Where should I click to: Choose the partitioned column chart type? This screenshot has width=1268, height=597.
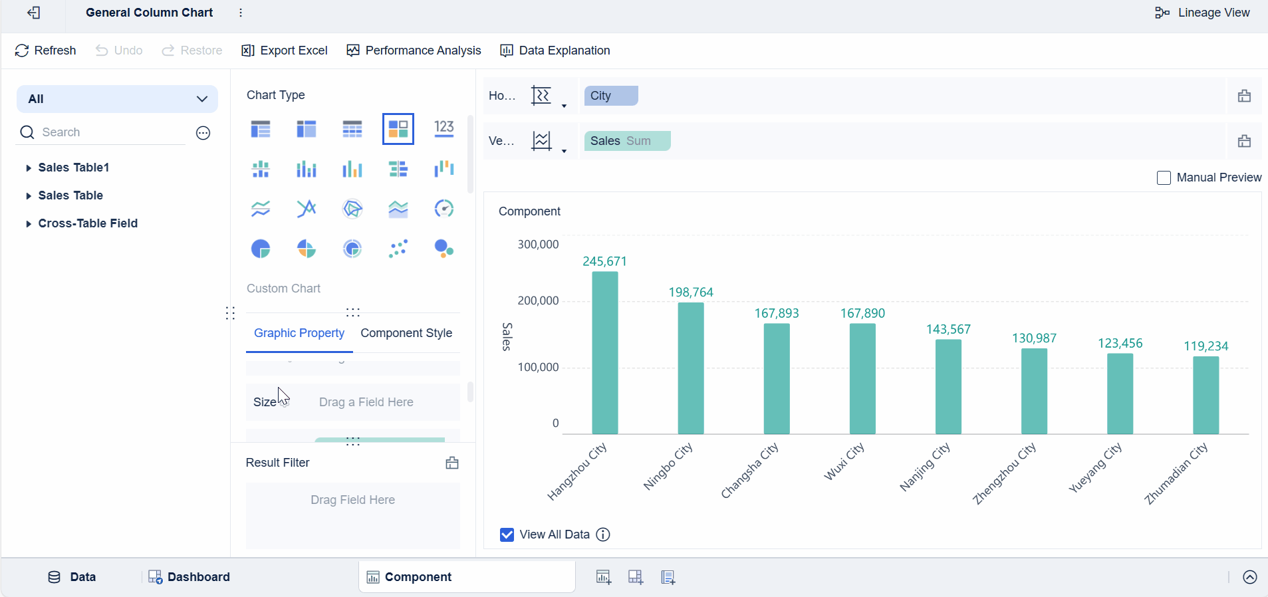pos(261,169)
